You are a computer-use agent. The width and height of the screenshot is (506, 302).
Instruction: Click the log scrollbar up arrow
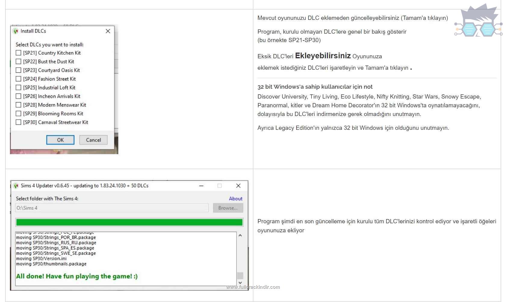pyautogui.click(x=240, y=235)
